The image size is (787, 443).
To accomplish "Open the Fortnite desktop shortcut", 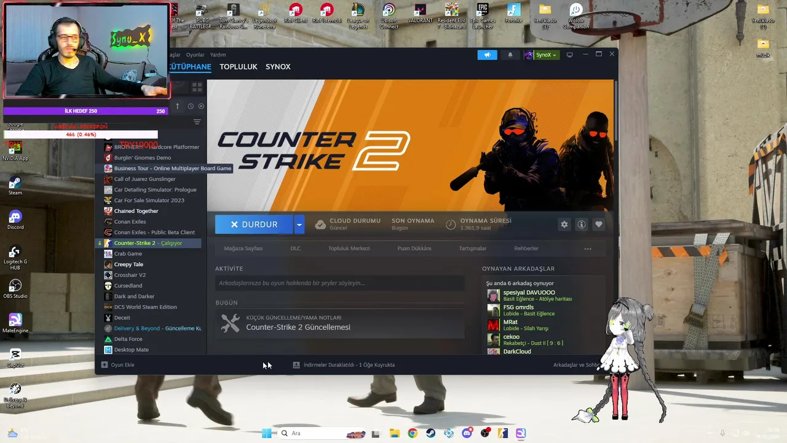I will point(514,14).
